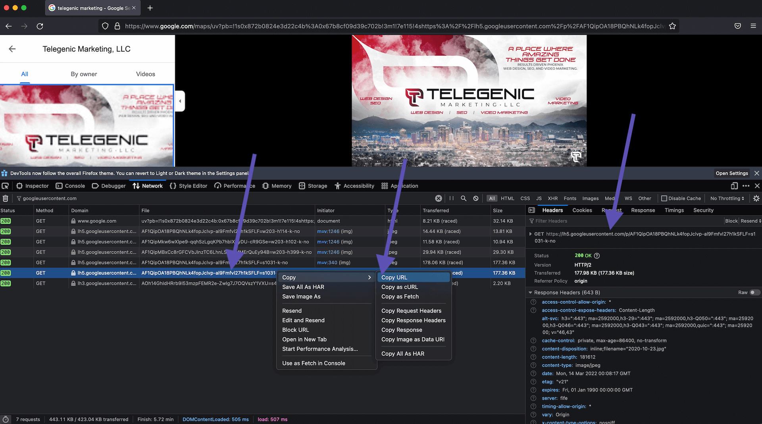Show help for cache-control header

click(x=533, y=341)
